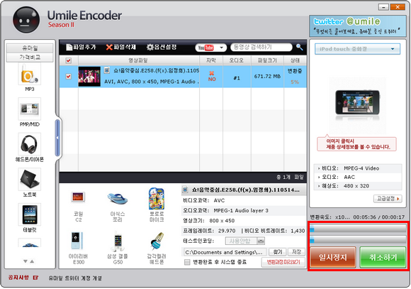Click the 5% conversion status text
The width and height of the screenshot is (411, 289).
click(x=295, y=82)
